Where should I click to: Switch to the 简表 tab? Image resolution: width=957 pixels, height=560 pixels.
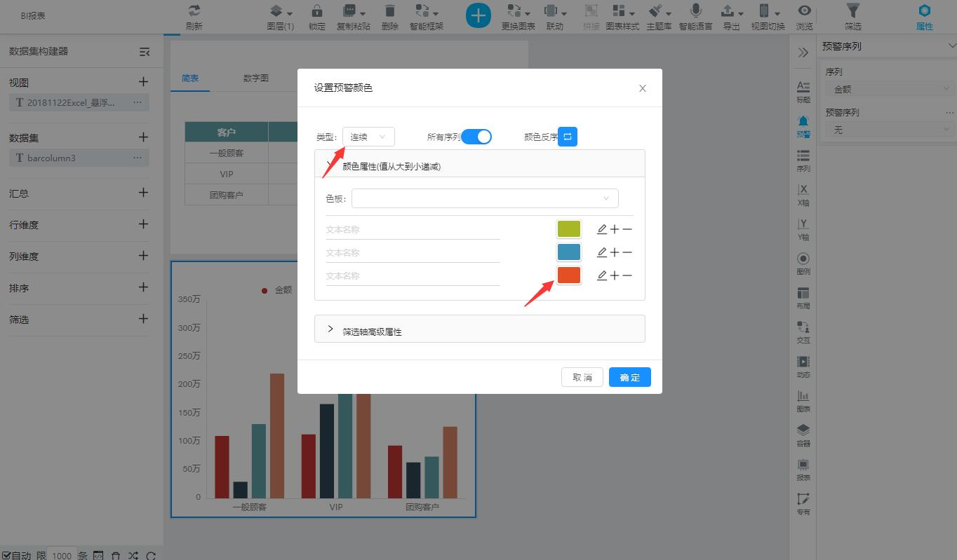click(x=190, y=78)
